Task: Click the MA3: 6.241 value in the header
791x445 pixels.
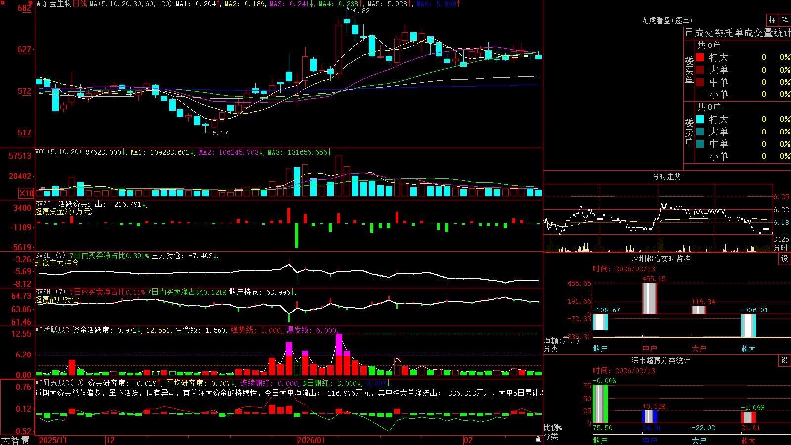Action: point(291,4)
